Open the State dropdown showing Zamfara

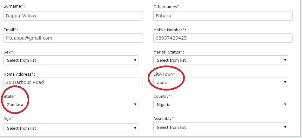[x=71, y=104]
